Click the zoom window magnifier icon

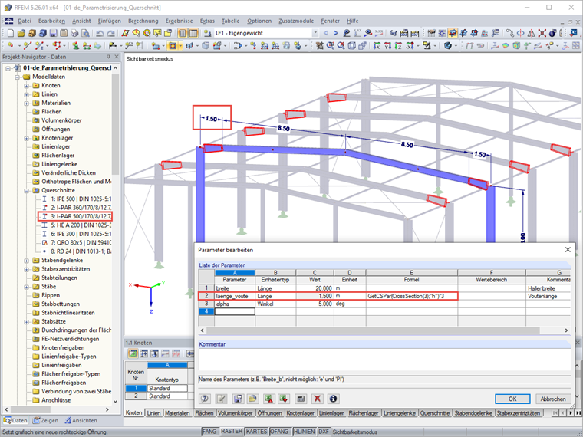point(330,46)
